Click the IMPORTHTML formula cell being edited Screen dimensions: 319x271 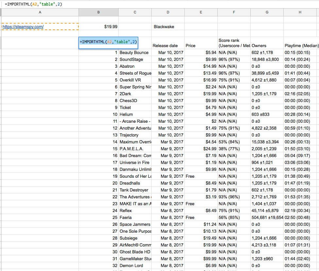pos(108,43)
